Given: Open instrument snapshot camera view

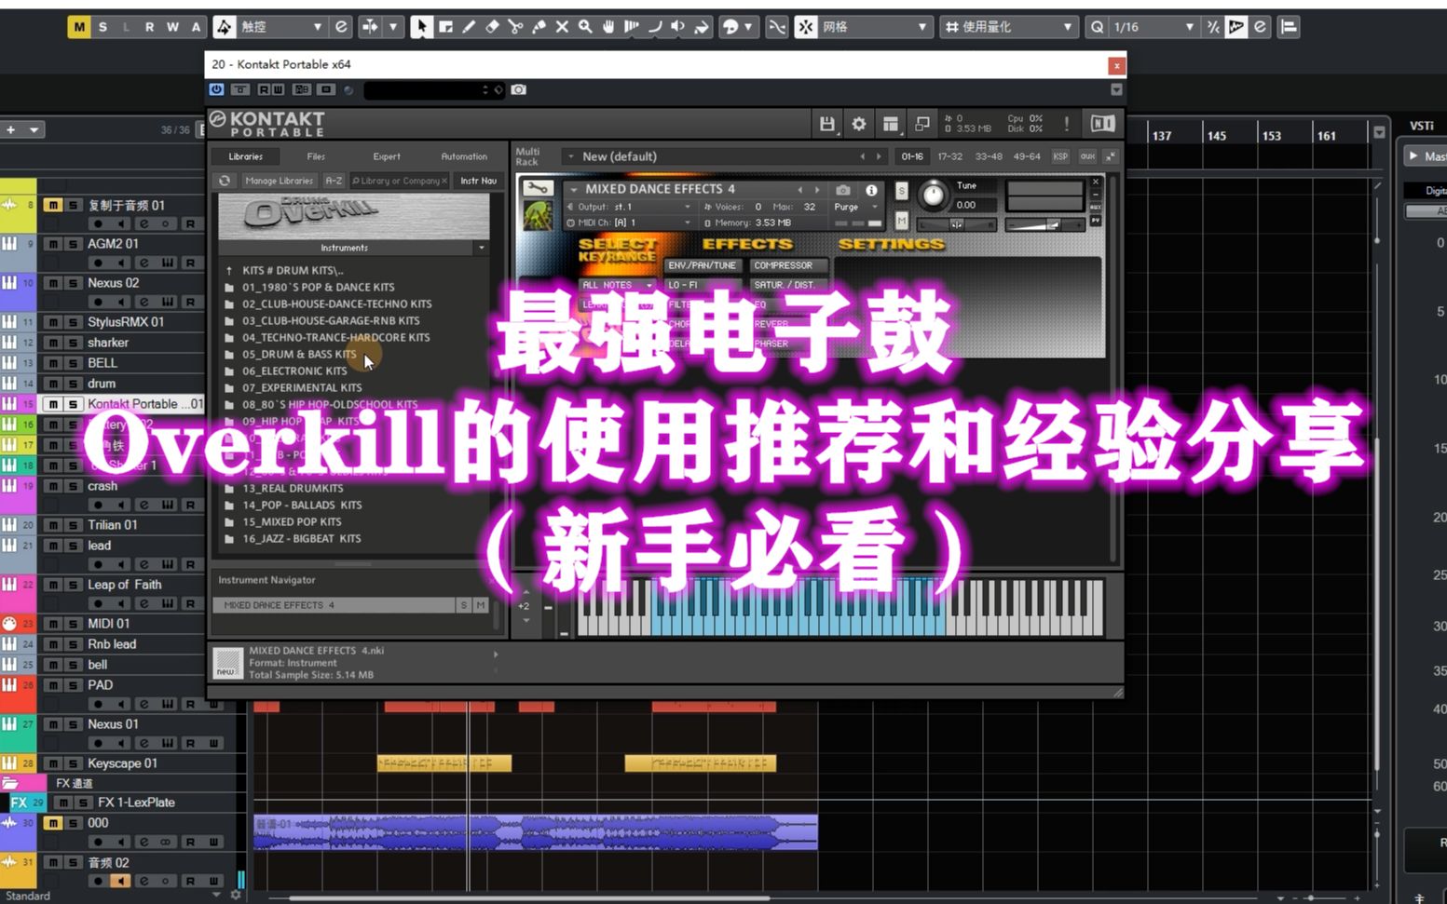Looking at the screenshot, I should click(x=843, y=190).
